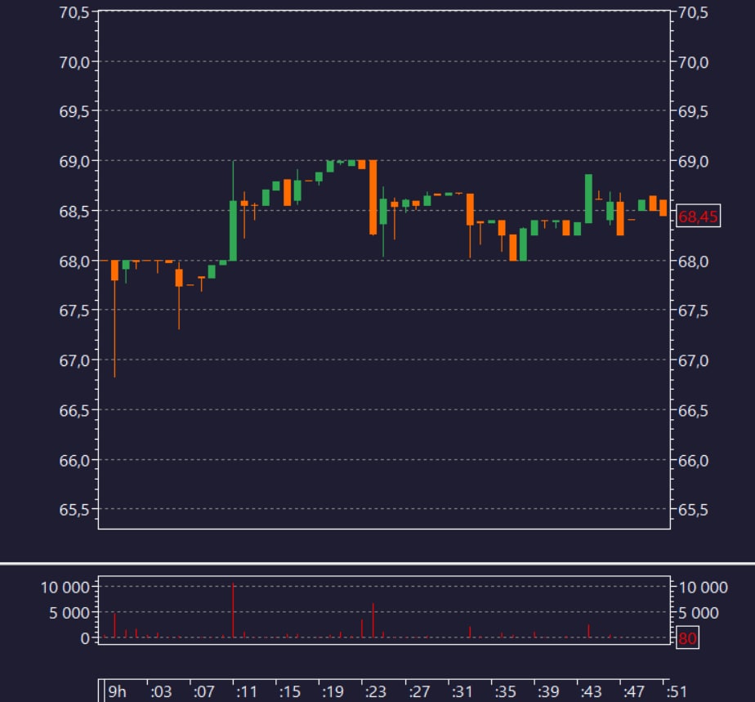Viewport: 755px width, 702px height.
Task: Click the large orange candle at :23
Action: [373, 198]
